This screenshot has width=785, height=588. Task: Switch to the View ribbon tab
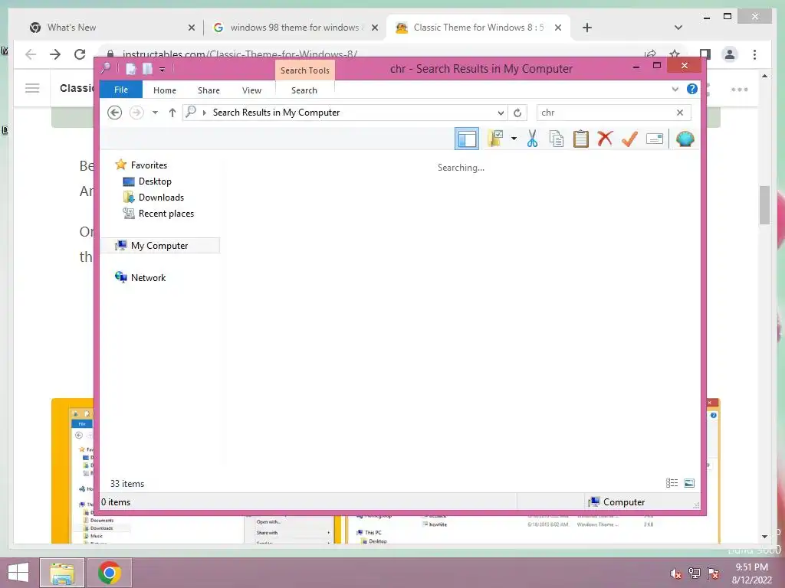(251, 90)
